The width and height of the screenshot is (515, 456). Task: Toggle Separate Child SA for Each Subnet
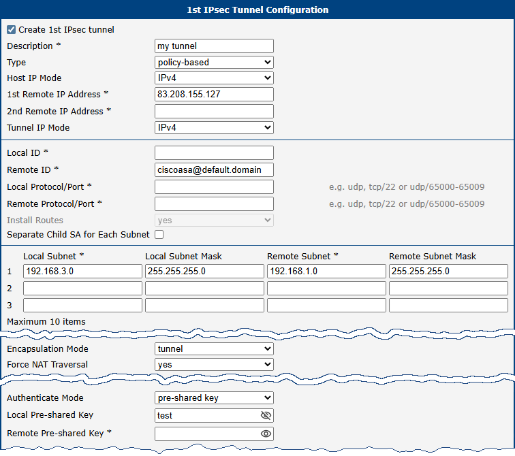coord(159,235)
